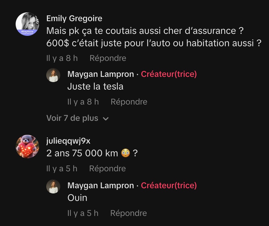Click Maygan Lampron's avatar beside 'Ouin'
Viewport: 269px width, 226px height.
pyautogui.click(x=53, y=187)
